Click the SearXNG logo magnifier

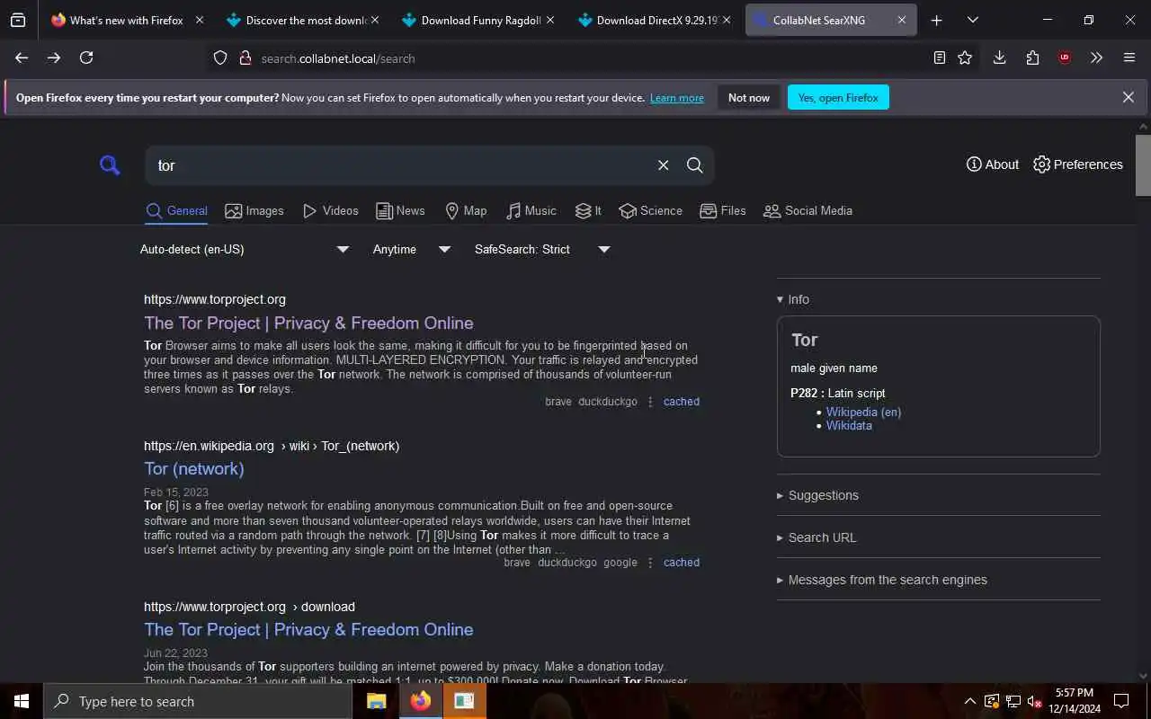110,165
